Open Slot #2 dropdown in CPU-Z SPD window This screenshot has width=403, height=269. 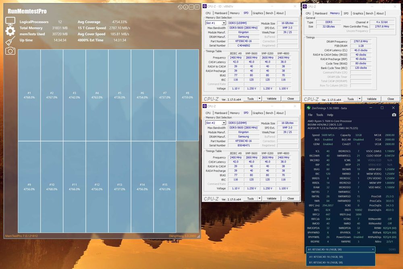tap(224, 123)
